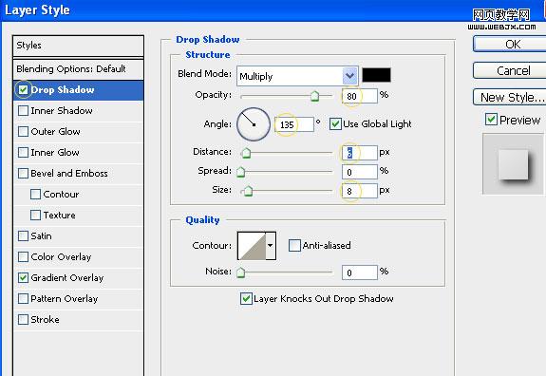Toggle Layer Knocks Out Drop Shadow
Screen dimensions: 546x376
[x=246, y=299]
